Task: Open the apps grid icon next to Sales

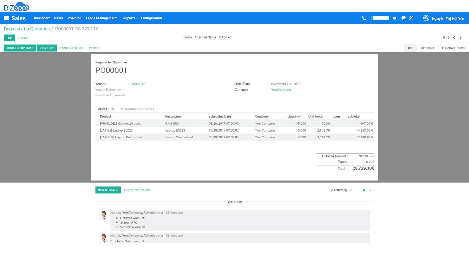Action: coord(6,18)
